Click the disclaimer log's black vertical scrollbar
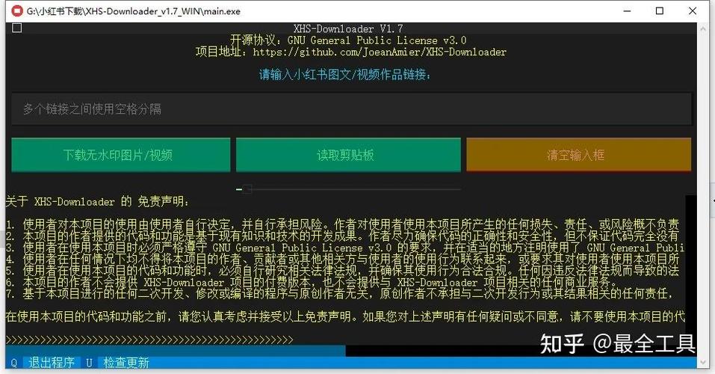The image size is (715, 374). [691, 269]
